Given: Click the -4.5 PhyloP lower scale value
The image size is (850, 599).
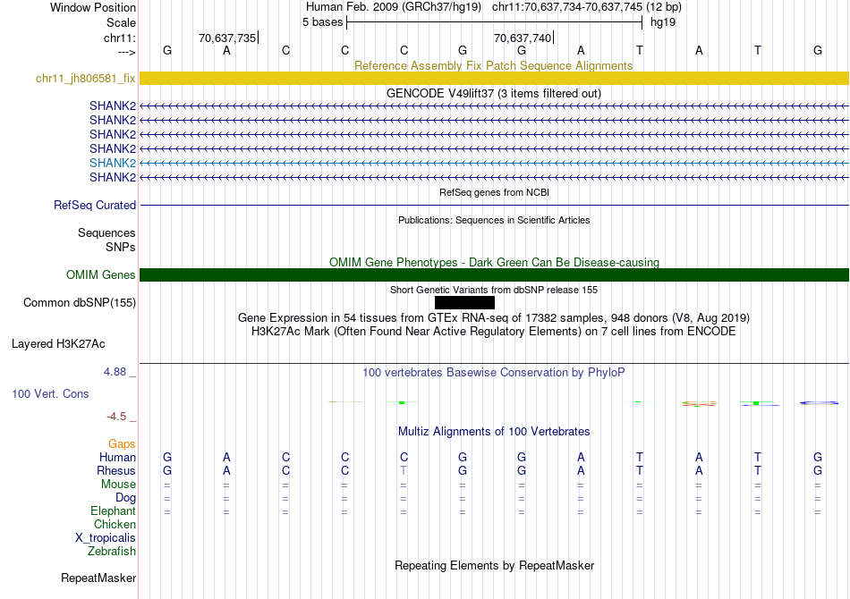Looking at the screenshot, I should [116, 417].
